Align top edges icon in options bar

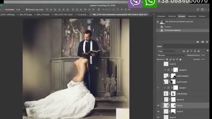[x=47, y=10]
